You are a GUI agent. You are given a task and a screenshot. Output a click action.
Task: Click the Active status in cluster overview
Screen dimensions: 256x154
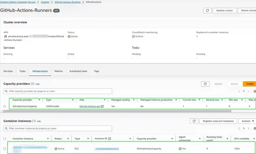tap(73, 36)
